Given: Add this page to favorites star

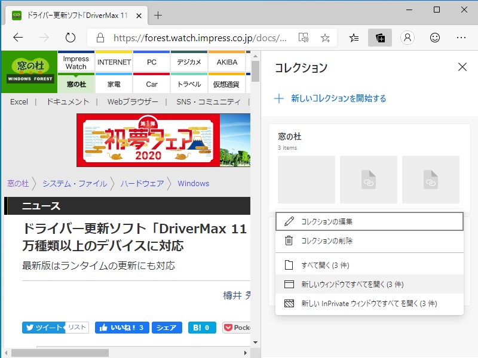Looking at the screenshot, I should 324,36.
